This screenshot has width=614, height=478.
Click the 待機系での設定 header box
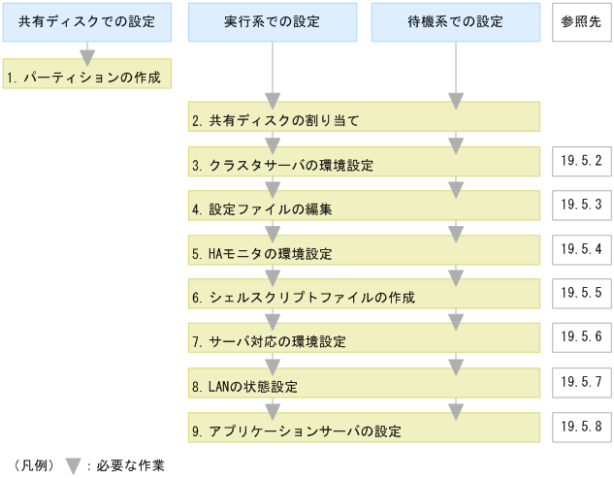(456, 21)
